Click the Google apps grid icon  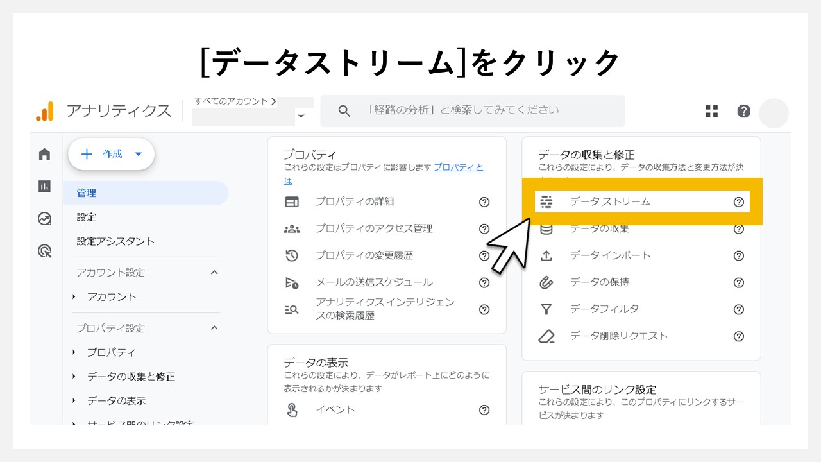711,111
